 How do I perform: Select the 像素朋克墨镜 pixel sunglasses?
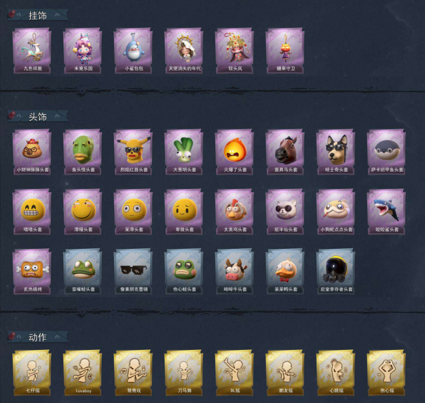click(x=133, y=271)
